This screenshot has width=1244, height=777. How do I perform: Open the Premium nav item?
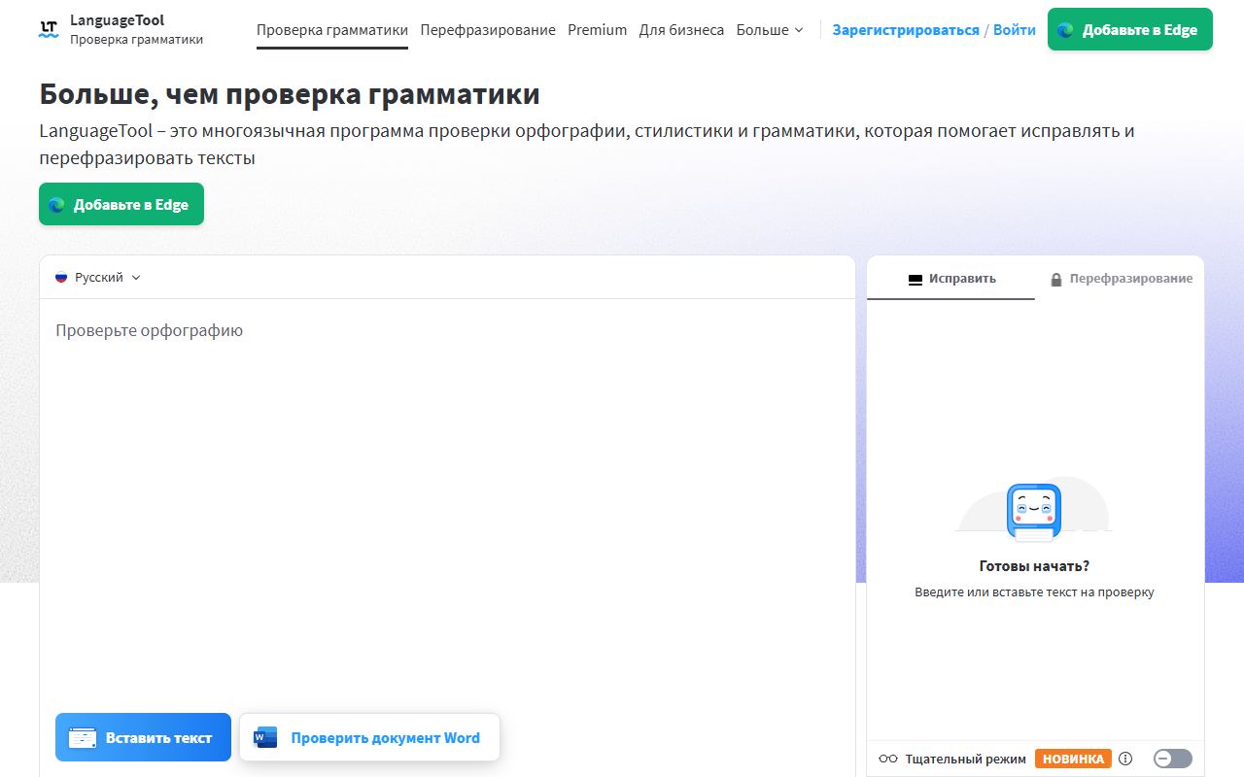point(598,30)
